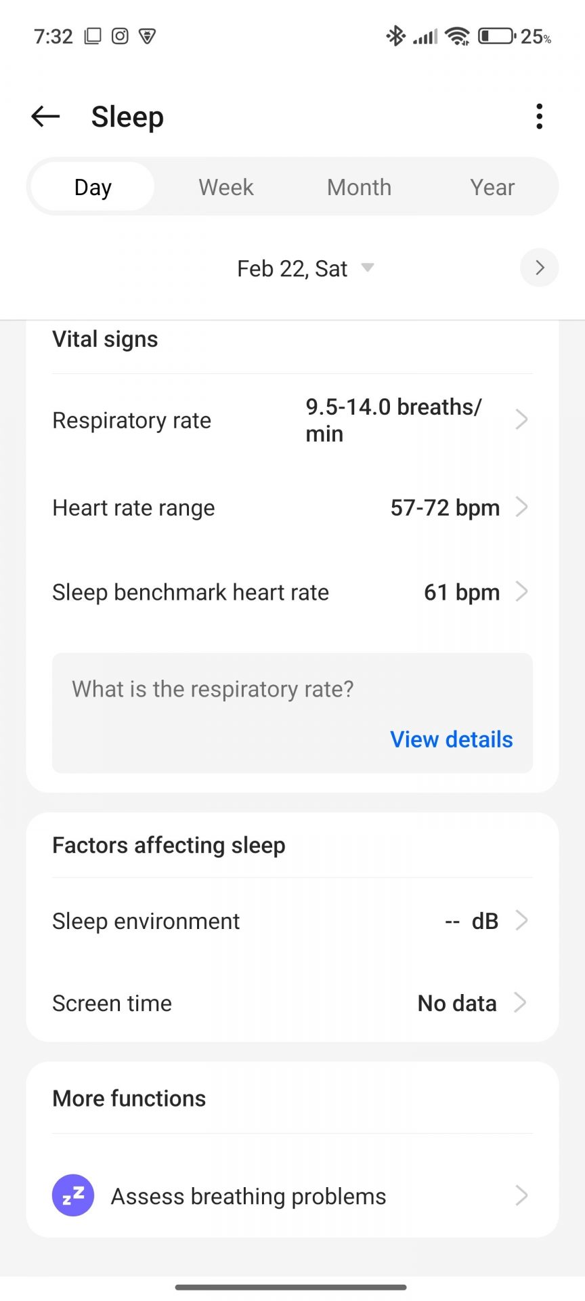Expand Respiratory rate details chevron

(x=521, y=419)
